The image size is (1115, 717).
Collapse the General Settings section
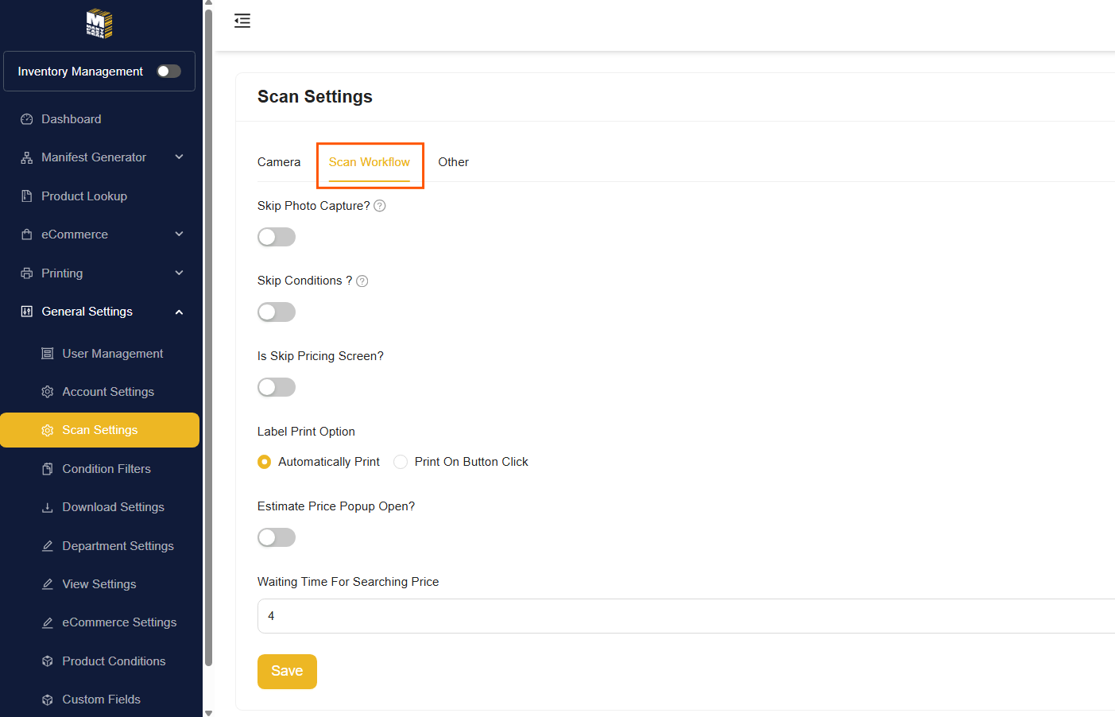click(x=179, y=312)
